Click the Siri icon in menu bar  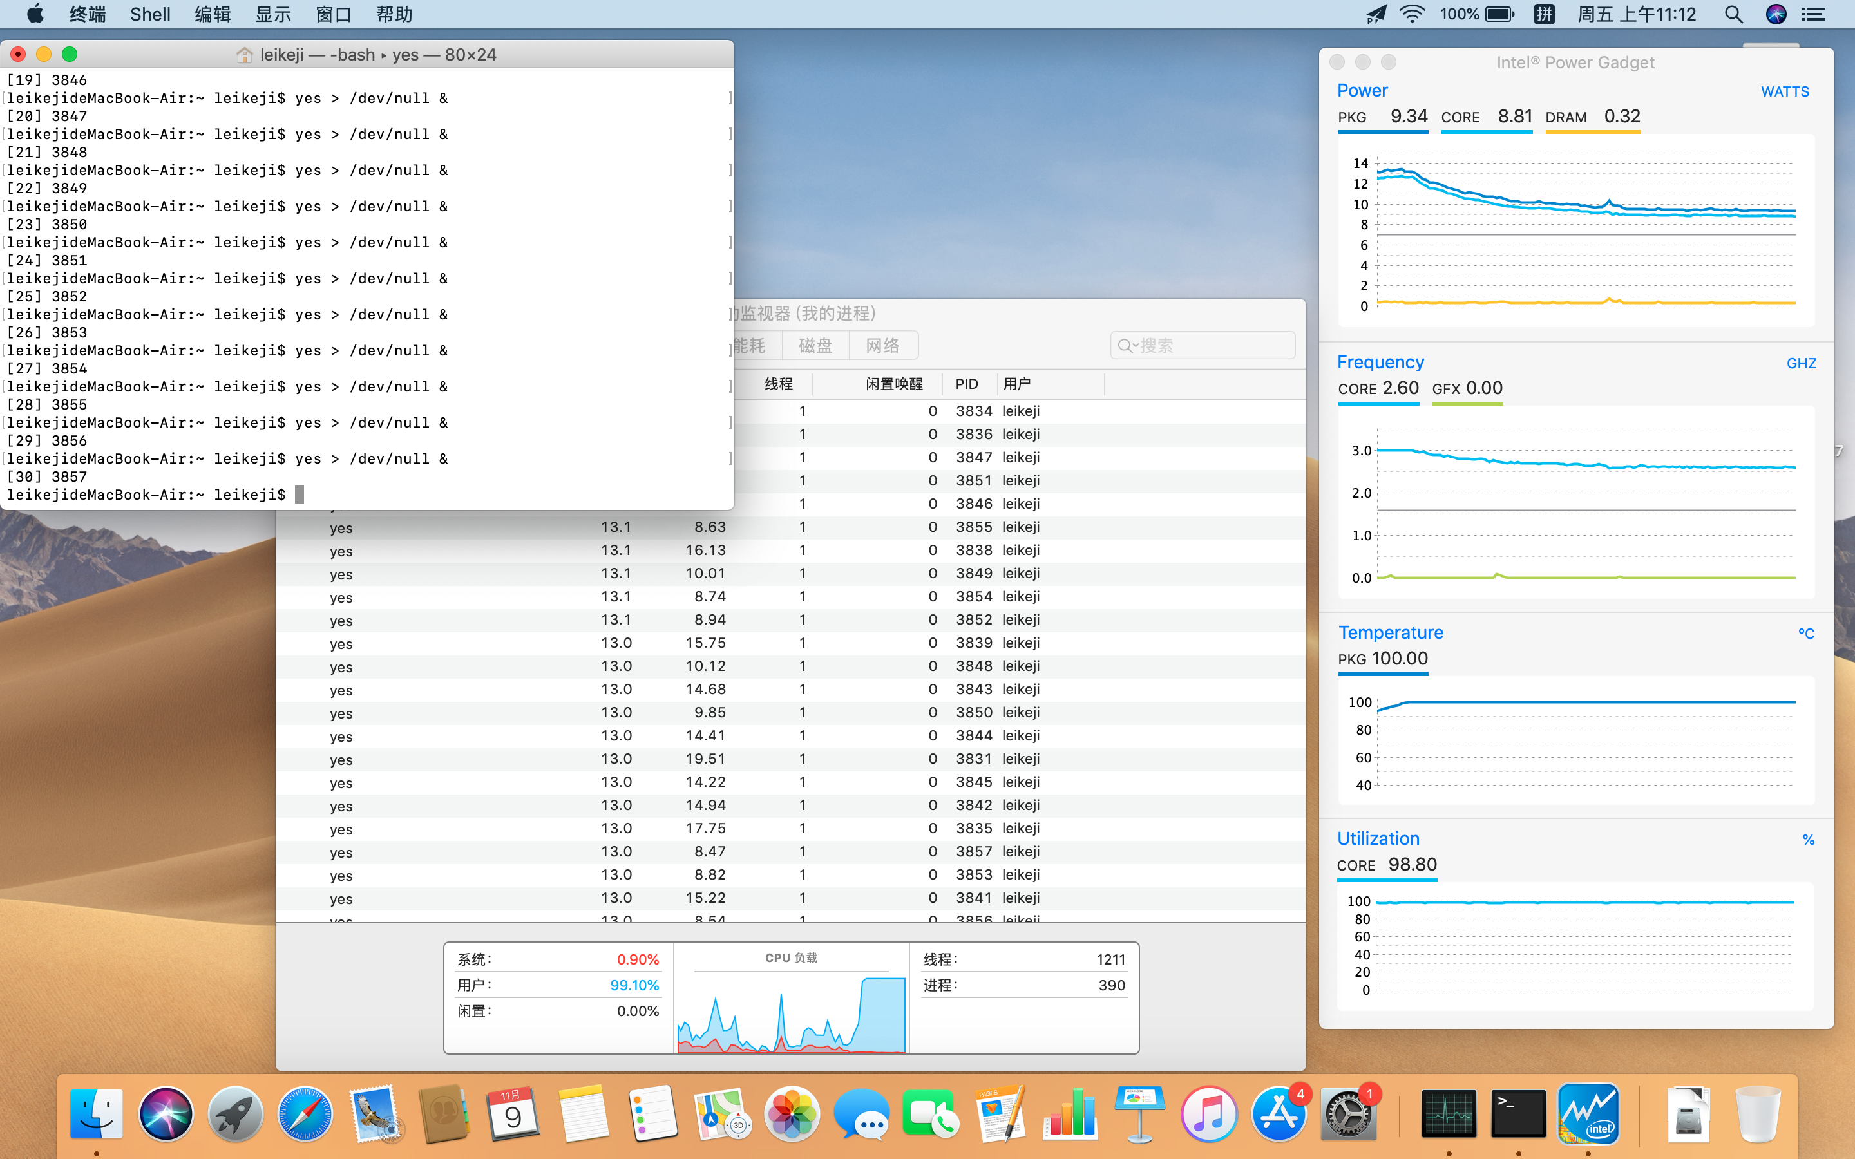(1776, 15)
